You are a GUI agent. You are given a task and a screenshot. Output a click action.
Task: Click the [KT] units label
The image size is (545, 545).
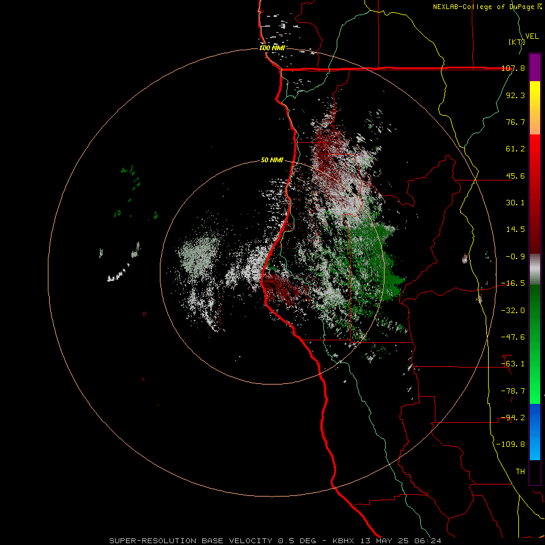(516, 42)
